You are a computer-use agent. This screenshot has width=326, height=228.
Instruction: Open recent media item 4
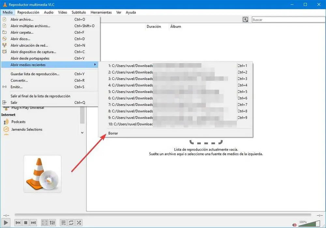pyautogui.click(x=175, y=85)
